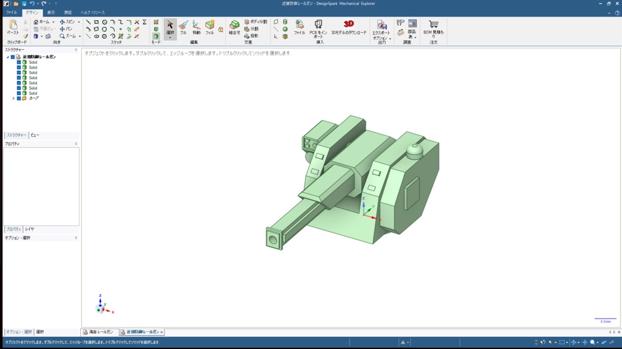
Task: Open the ズーム dropdown arrow
Action: 80,36
